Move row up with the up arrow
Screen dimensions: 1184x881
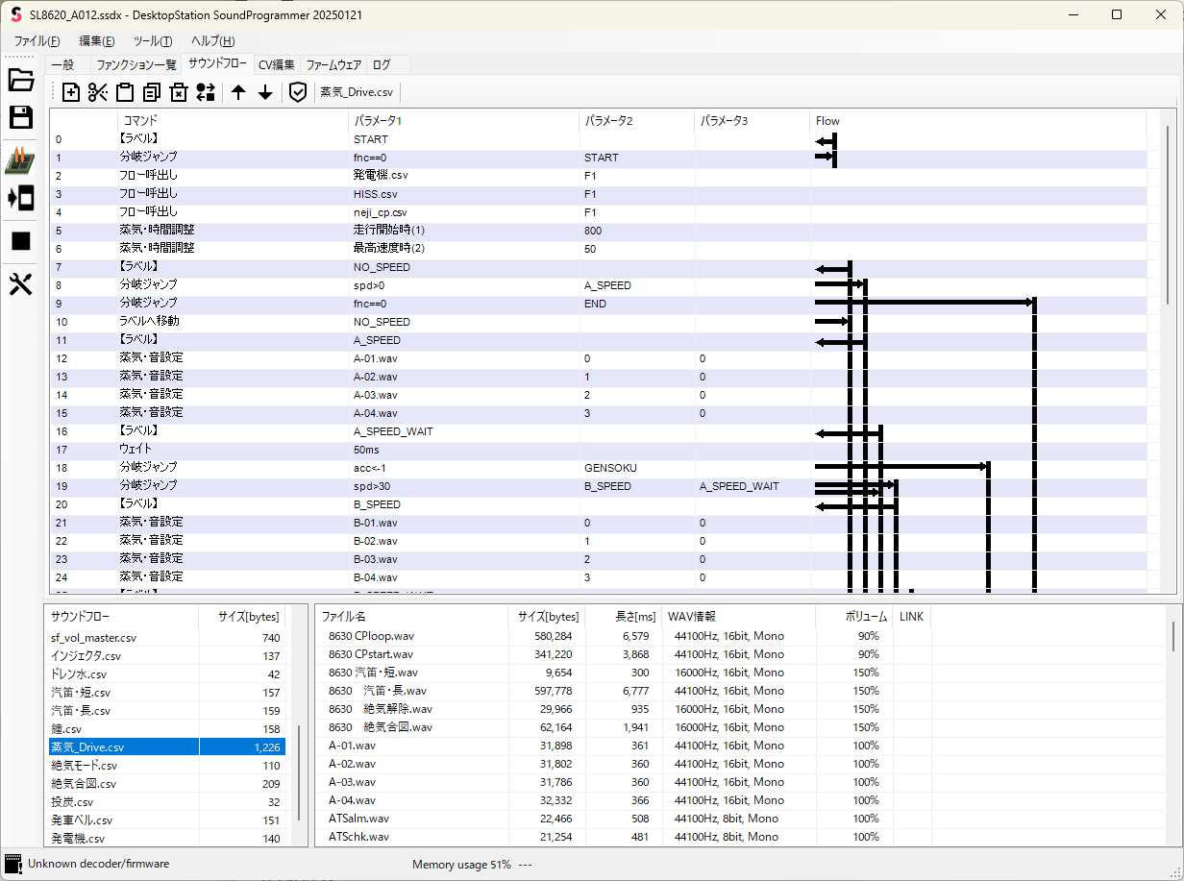[x=238, y=92]
